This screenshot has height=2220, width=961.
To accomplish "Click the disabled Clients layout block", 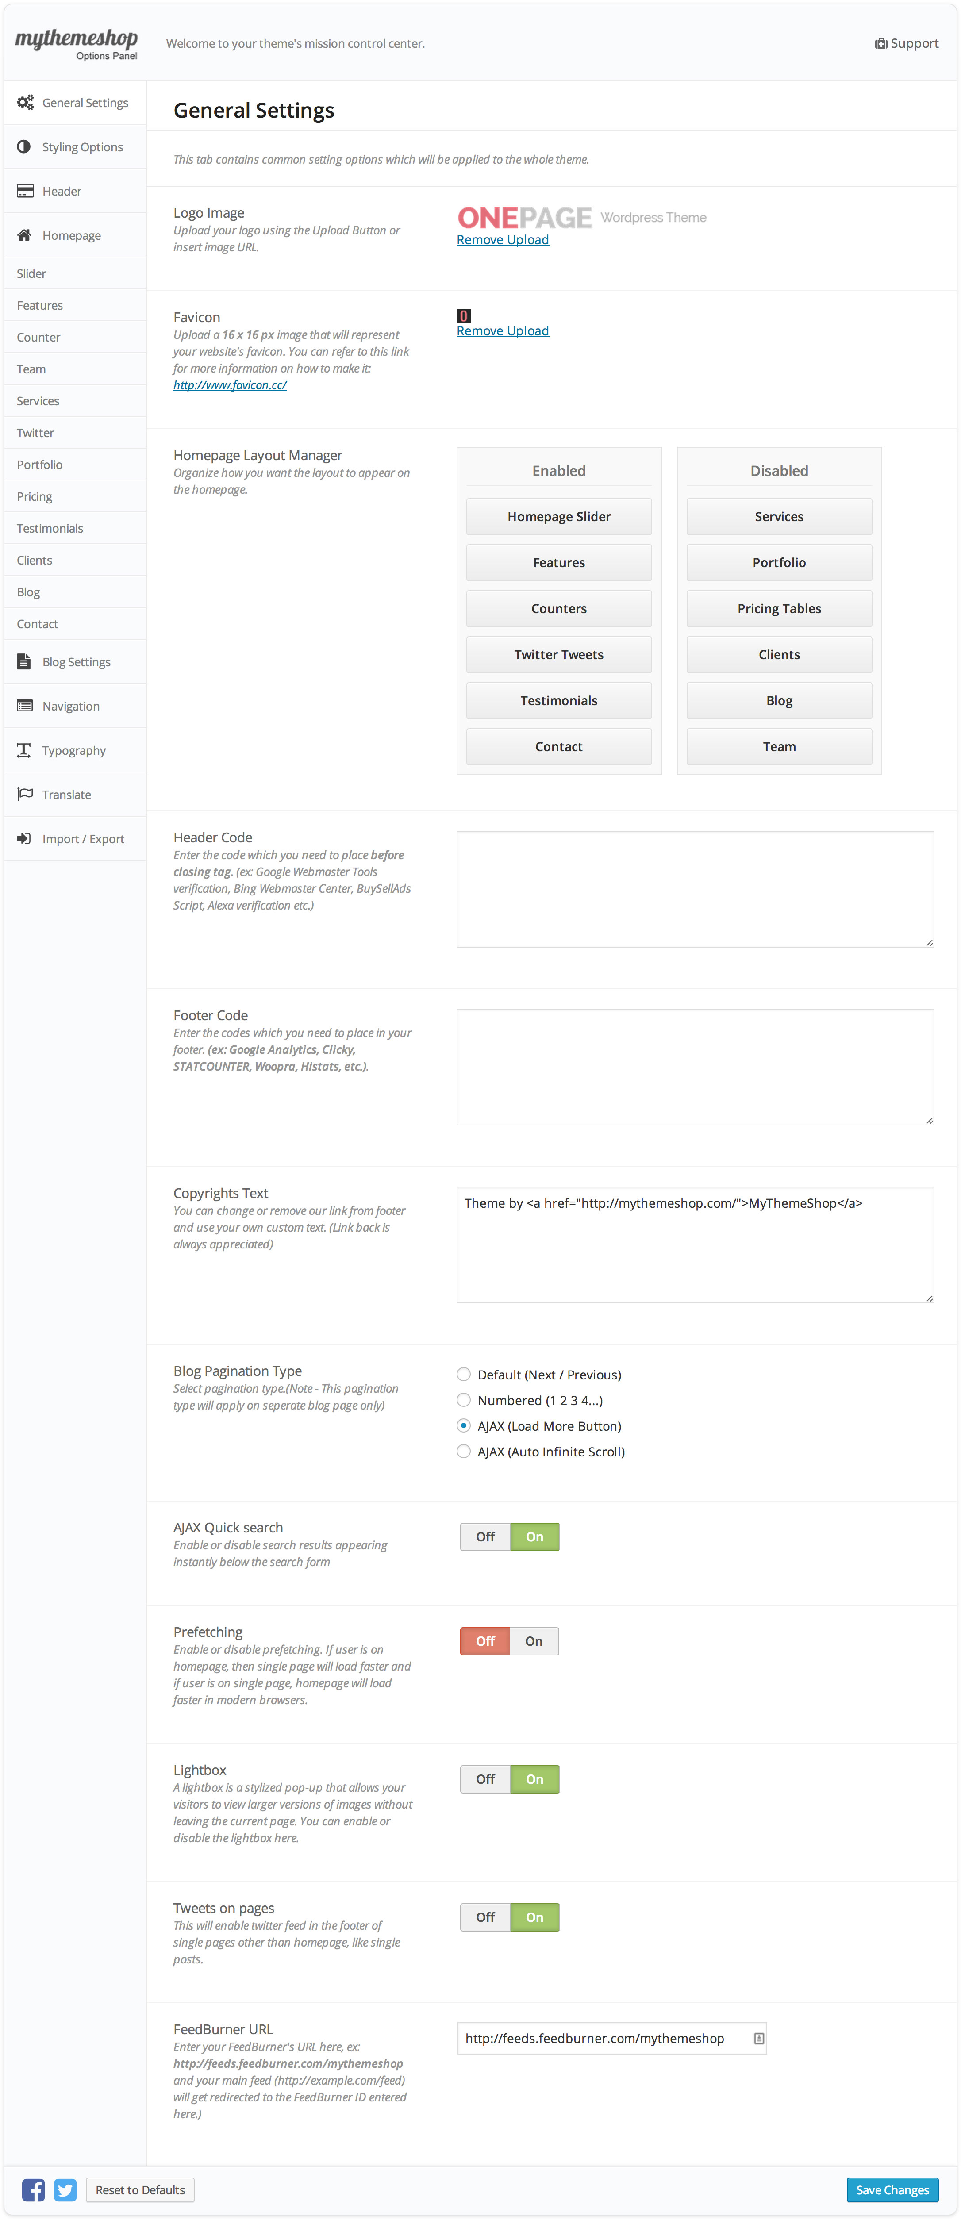I will click(x=779, y=655).
